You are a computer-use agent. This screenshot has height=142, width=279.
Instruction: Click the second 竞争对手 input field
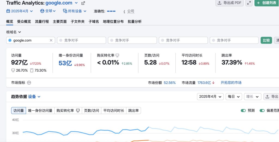pos(132,40)
